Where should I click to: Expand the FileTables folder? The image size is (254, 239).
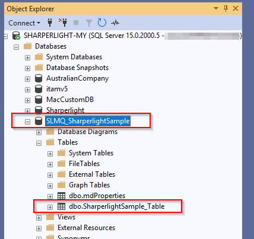pyautogui.click(x=50, y=164)
